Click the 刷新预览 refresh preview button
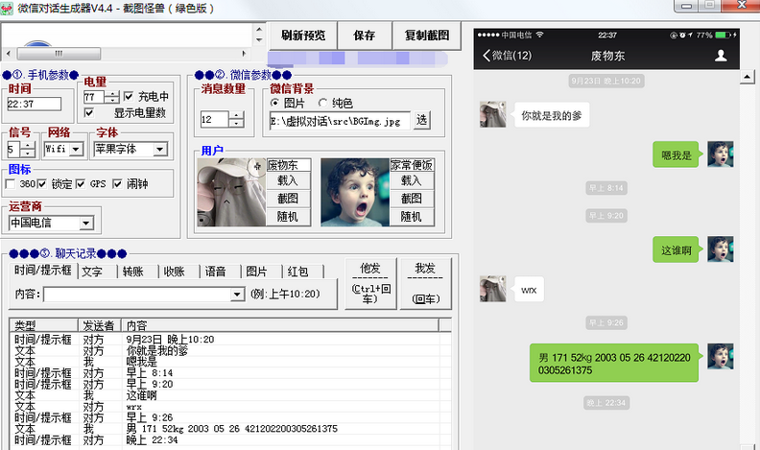The height and width of the screenshot is (450, 760). (x=302, y=36)
